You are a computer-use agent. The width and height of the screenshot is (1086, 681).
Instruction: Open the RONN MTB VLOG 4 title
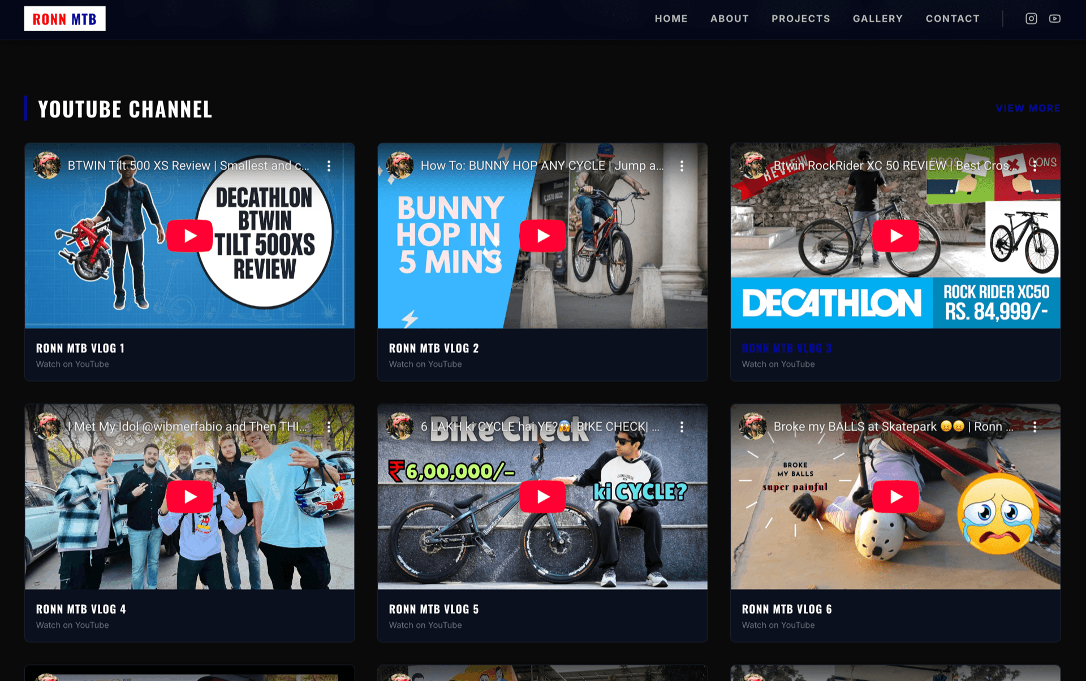pyautogui.click(x=81, y=609)
